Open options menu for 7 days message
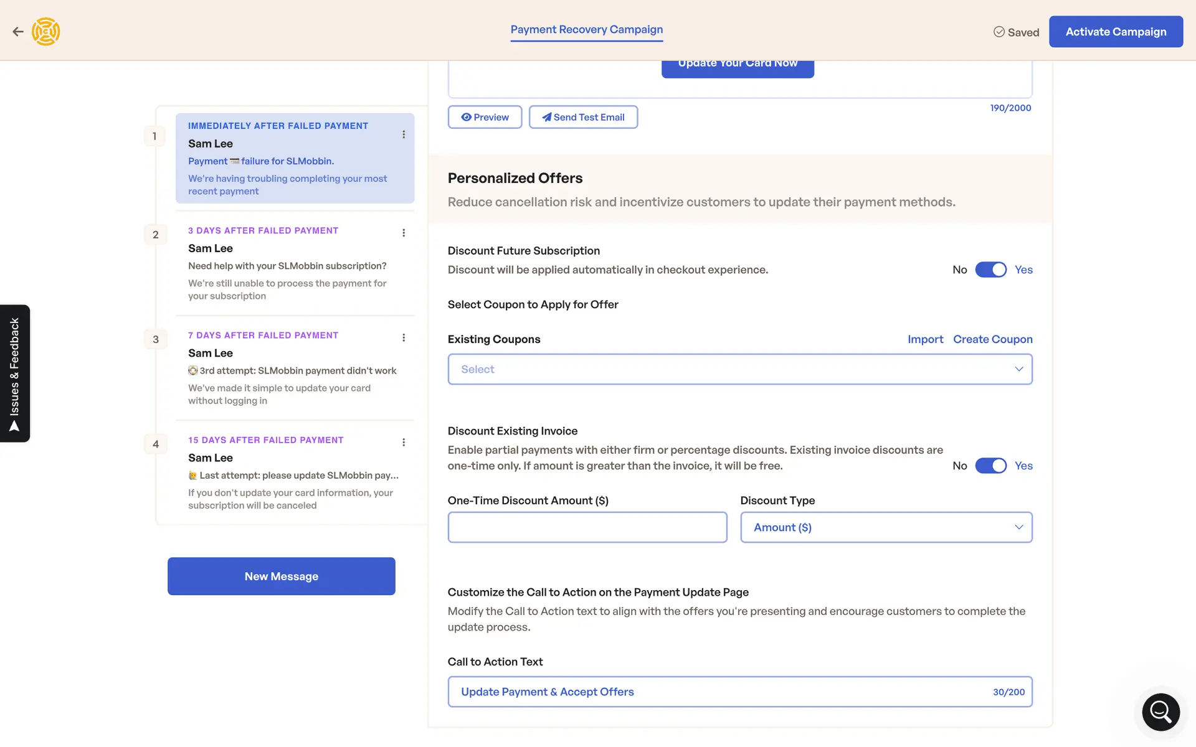The width and height of the screenshot is (1196, 747). [x=404, y=337]
